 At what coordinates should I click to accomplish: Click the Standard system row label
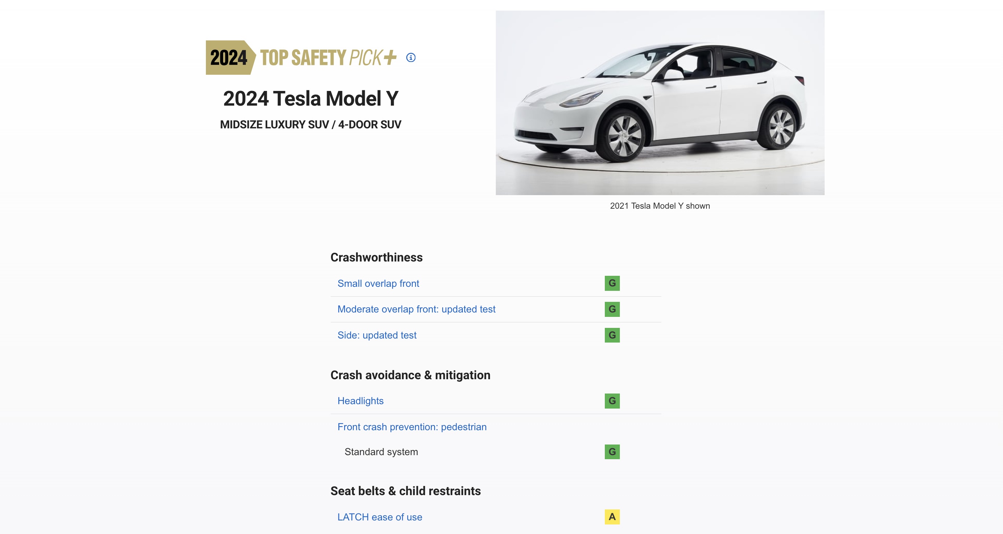(381, 452)
